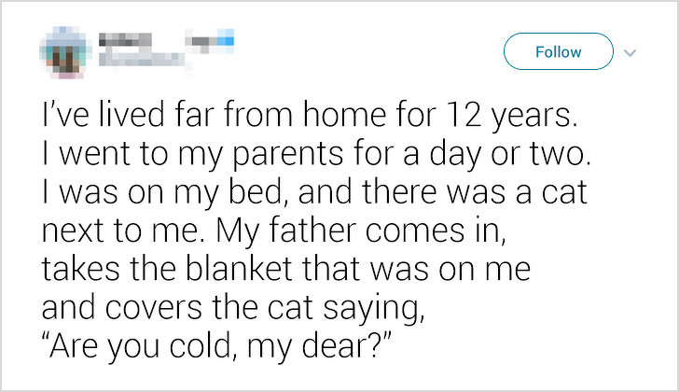
Task: Click the word "home" in the first line
Action: pos(344,115)
